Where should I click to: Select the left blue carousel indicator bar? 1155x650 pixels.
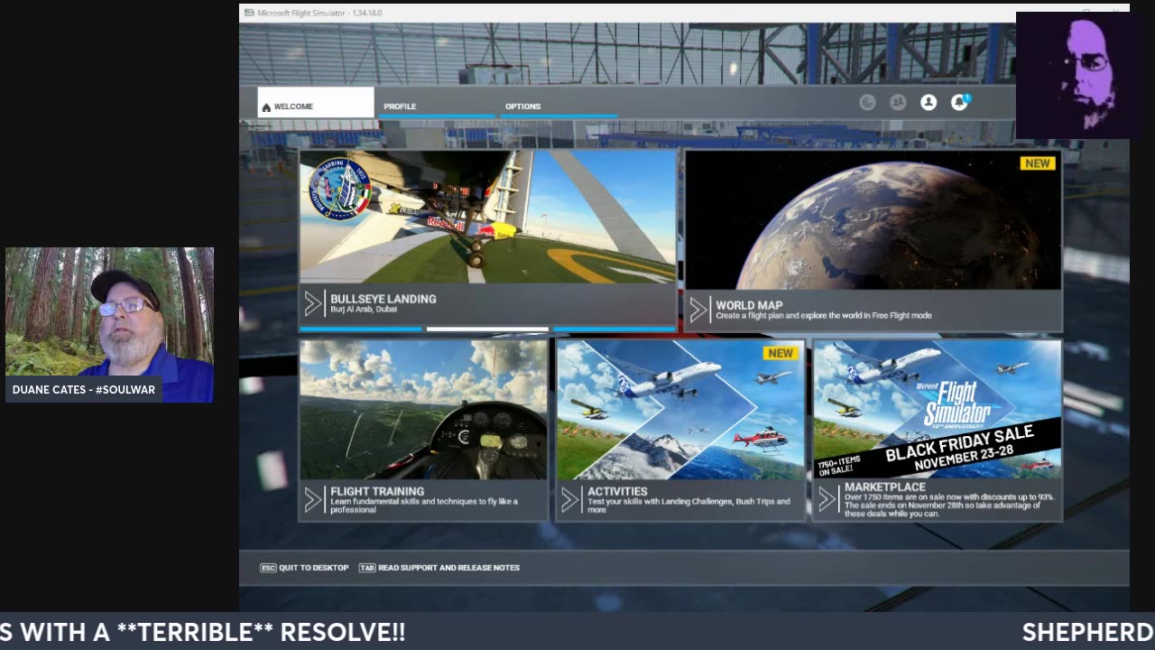(360, 330)
